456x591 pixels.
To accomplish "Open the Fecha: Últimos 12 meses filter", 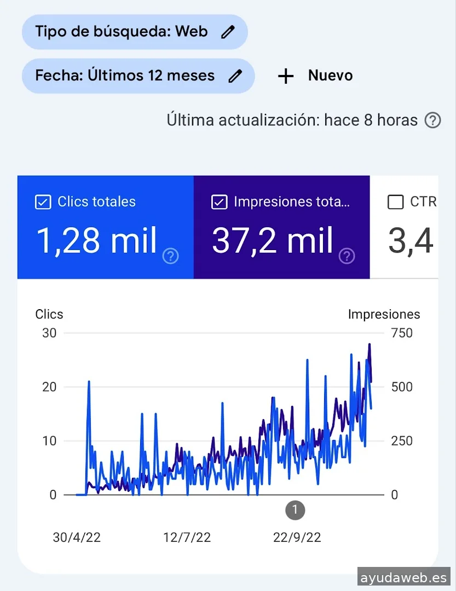I will click(x=125, y=76).
